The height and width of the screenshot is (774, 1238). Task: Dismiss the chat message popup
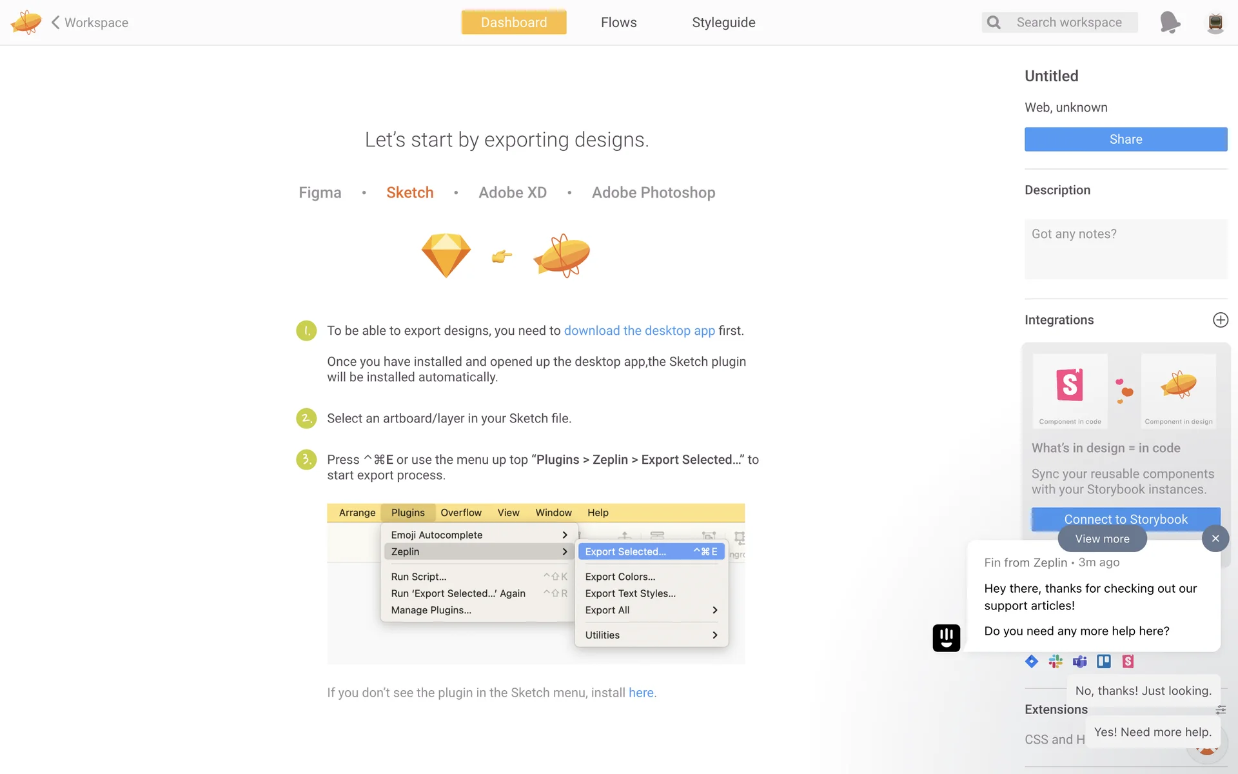point(1215,539)
